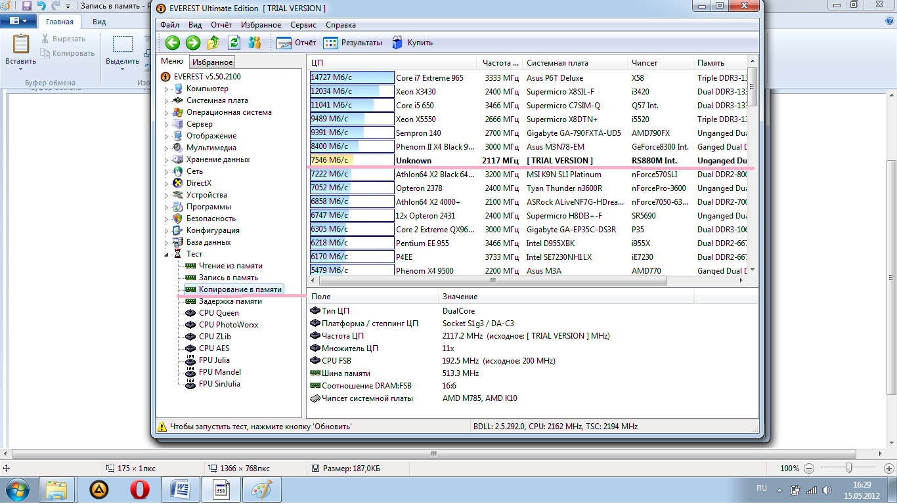Click Вставить in the Paint ribbon

pyautogui.click(x=21, y=52)
